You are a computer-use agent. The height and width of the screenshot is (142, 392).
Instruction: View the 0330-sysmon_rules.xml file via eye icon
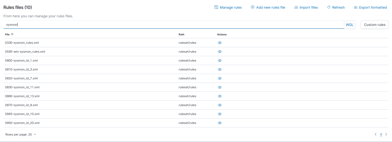220,43
